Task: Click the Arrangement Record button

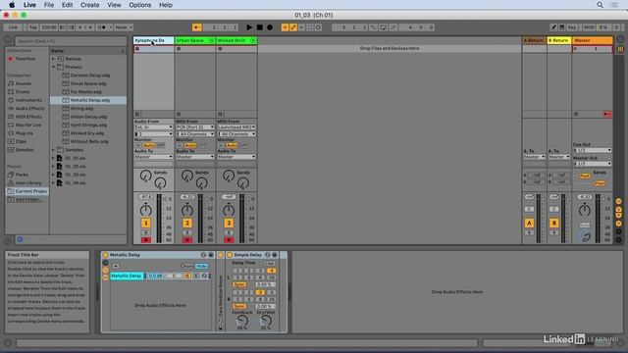Action: [270, 27]
